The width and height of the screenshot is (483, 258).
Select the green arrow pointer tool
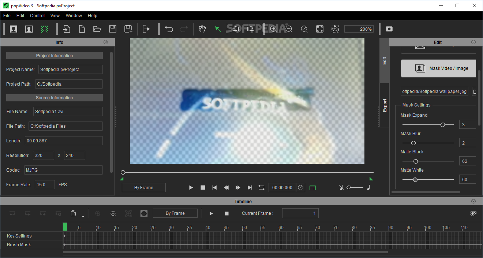(x=218, y=29)
